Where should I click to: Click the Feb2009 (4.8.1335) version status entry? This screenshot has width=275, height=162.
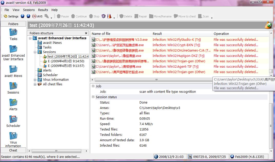249,157
